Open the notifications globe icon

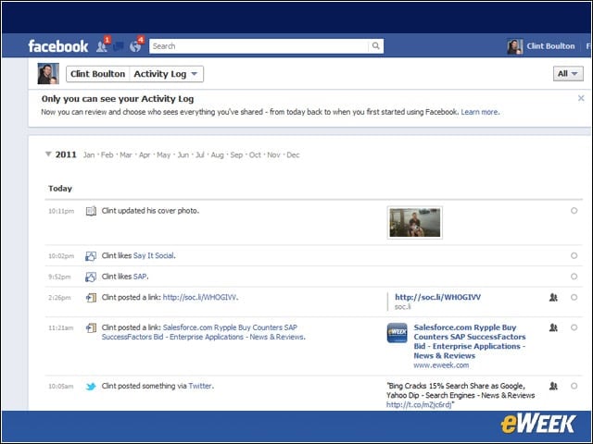135,46
